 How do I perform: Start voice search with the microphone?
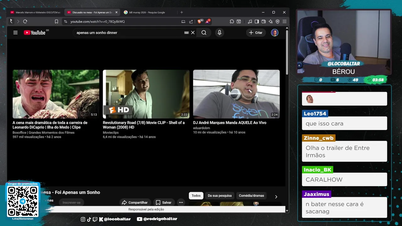[x=220, y=33]
